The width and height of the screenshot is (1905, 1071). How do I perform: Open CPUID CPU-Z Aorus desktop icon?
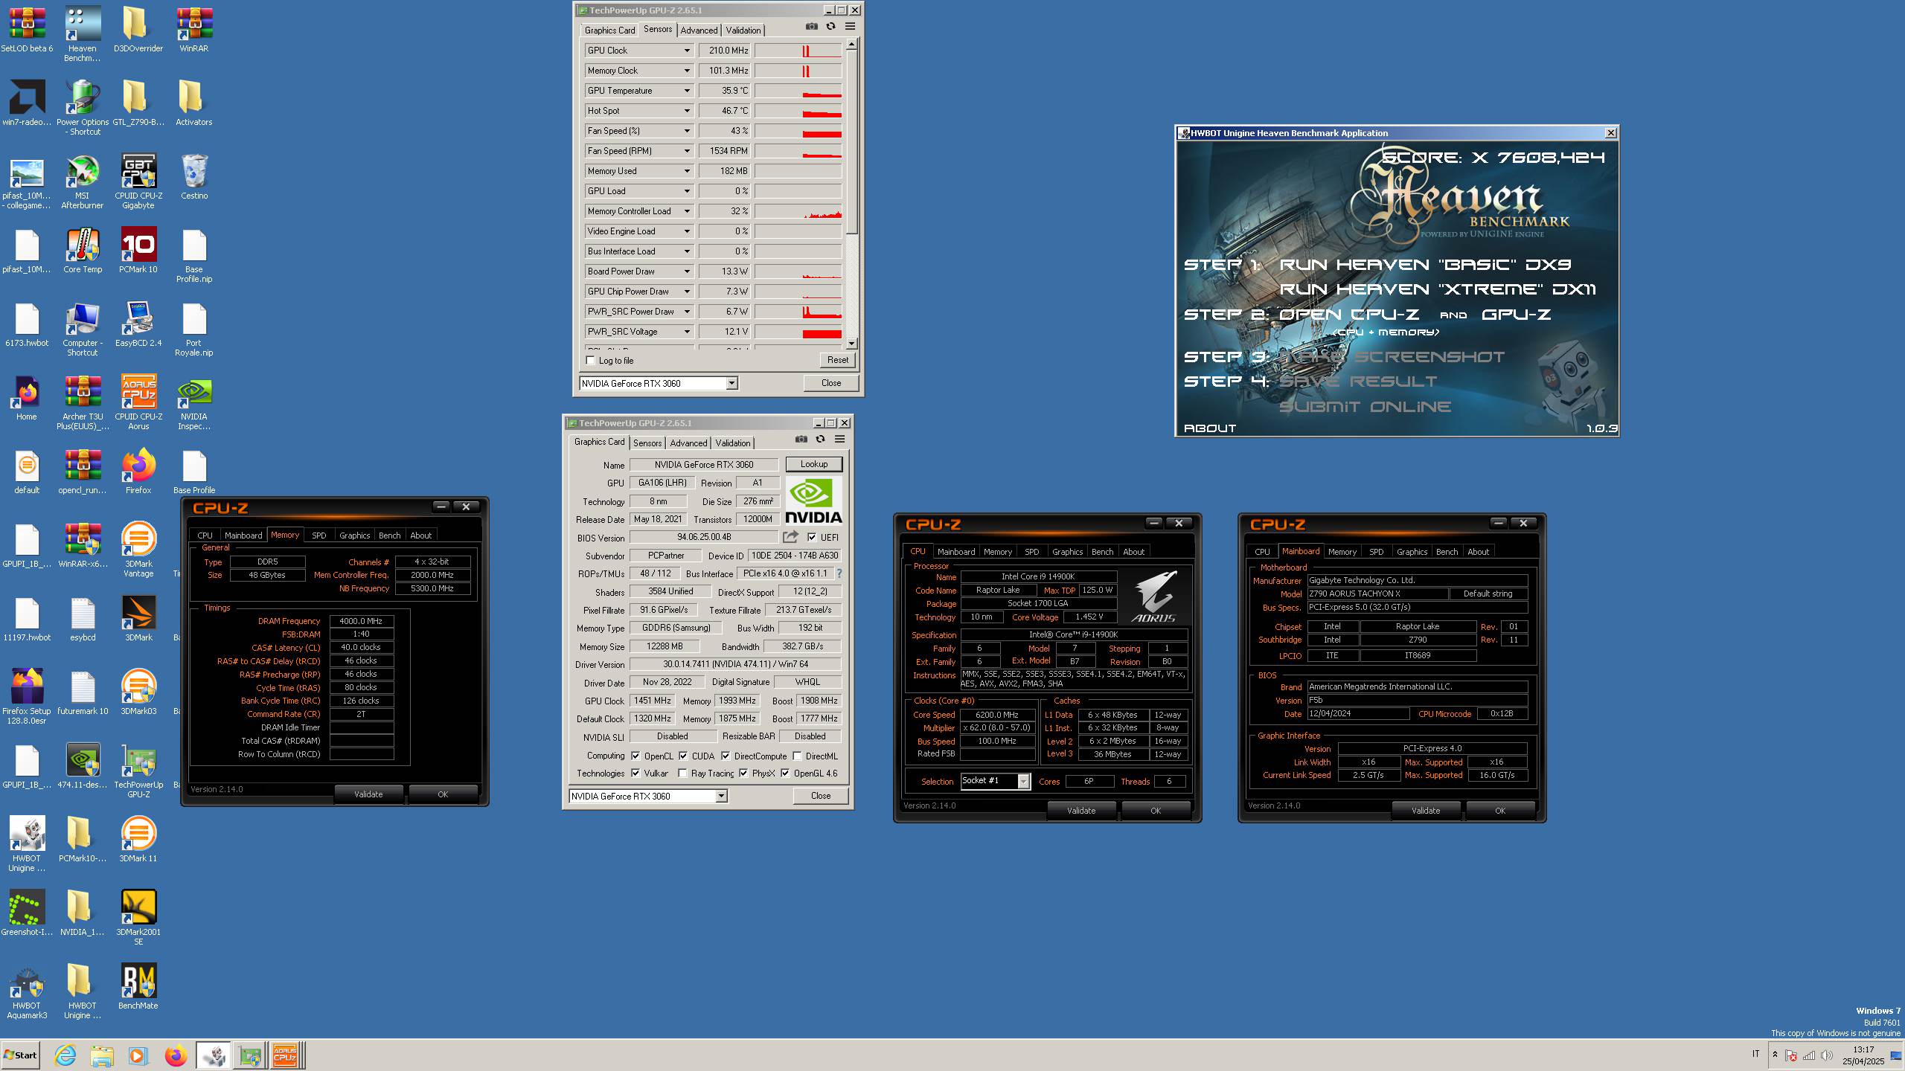[138, 403]
